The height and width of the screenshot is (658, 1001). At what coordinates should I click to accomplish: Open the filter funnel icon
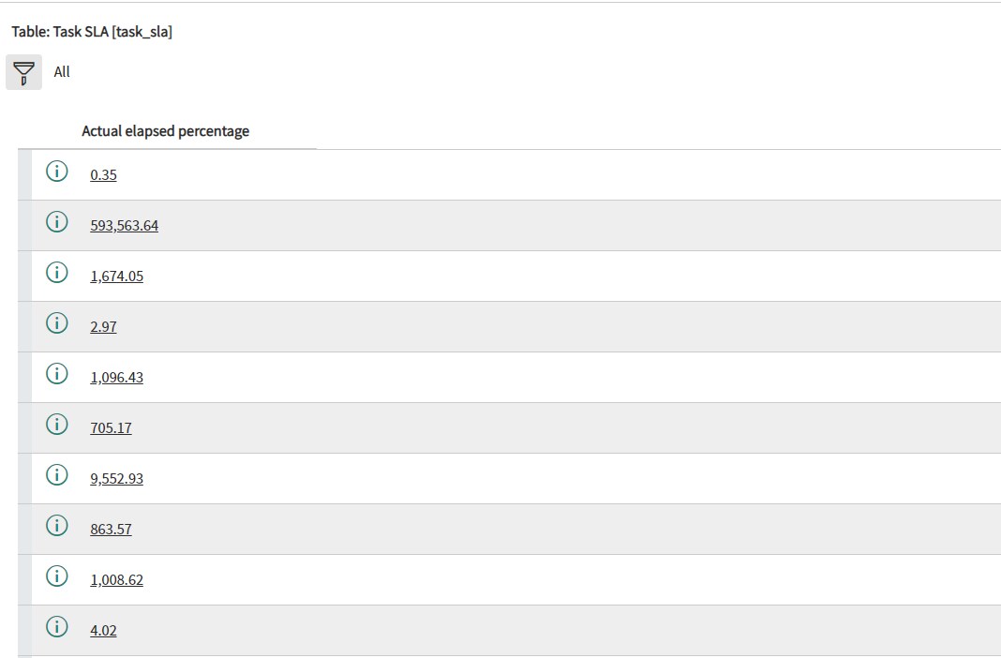[23, 72]
